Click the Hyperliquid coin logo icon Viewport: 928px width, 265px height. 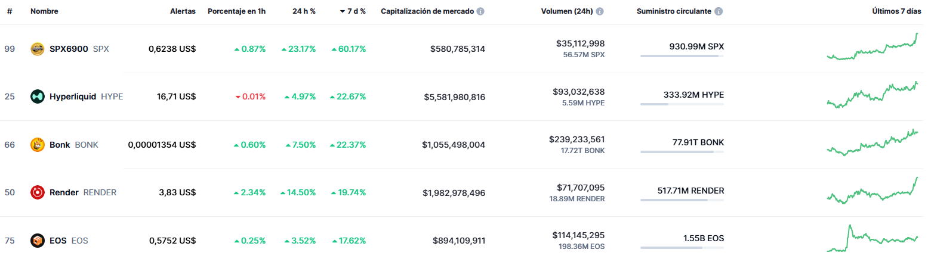coord(38,96)
